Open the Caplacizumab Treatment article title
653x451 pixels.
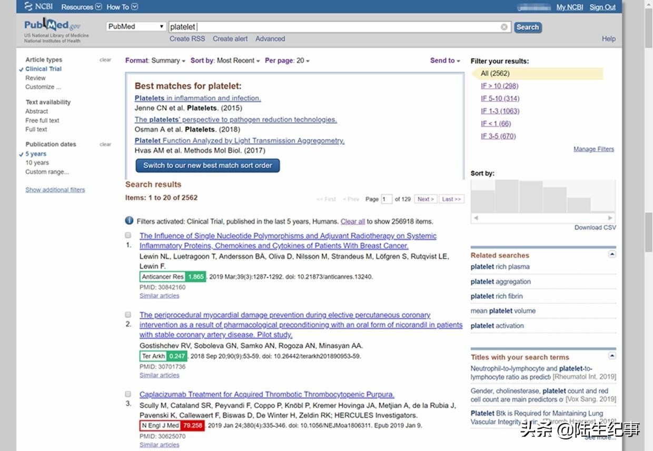(267, 394)
